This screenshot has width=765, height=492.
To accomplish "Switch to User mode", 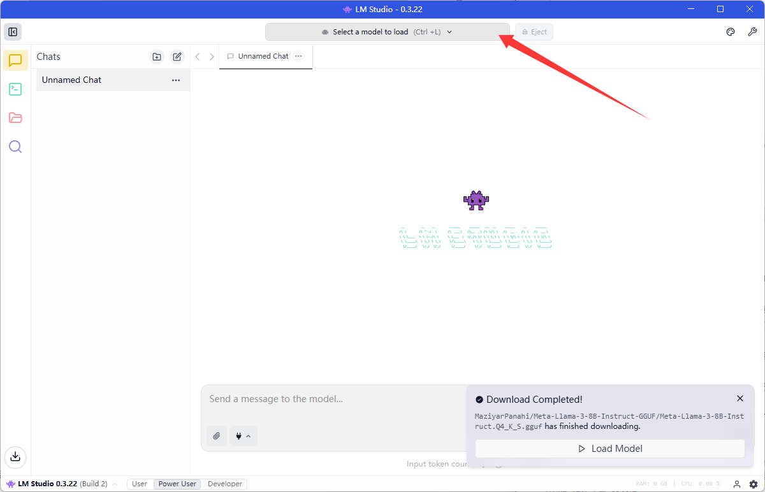I will coord(140,484).
